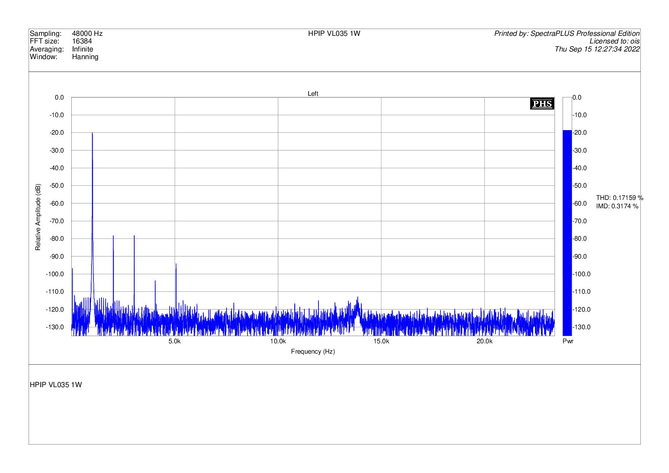Click "Printed by: SpectraPLUS Professional Edition" text

[567, 34]
